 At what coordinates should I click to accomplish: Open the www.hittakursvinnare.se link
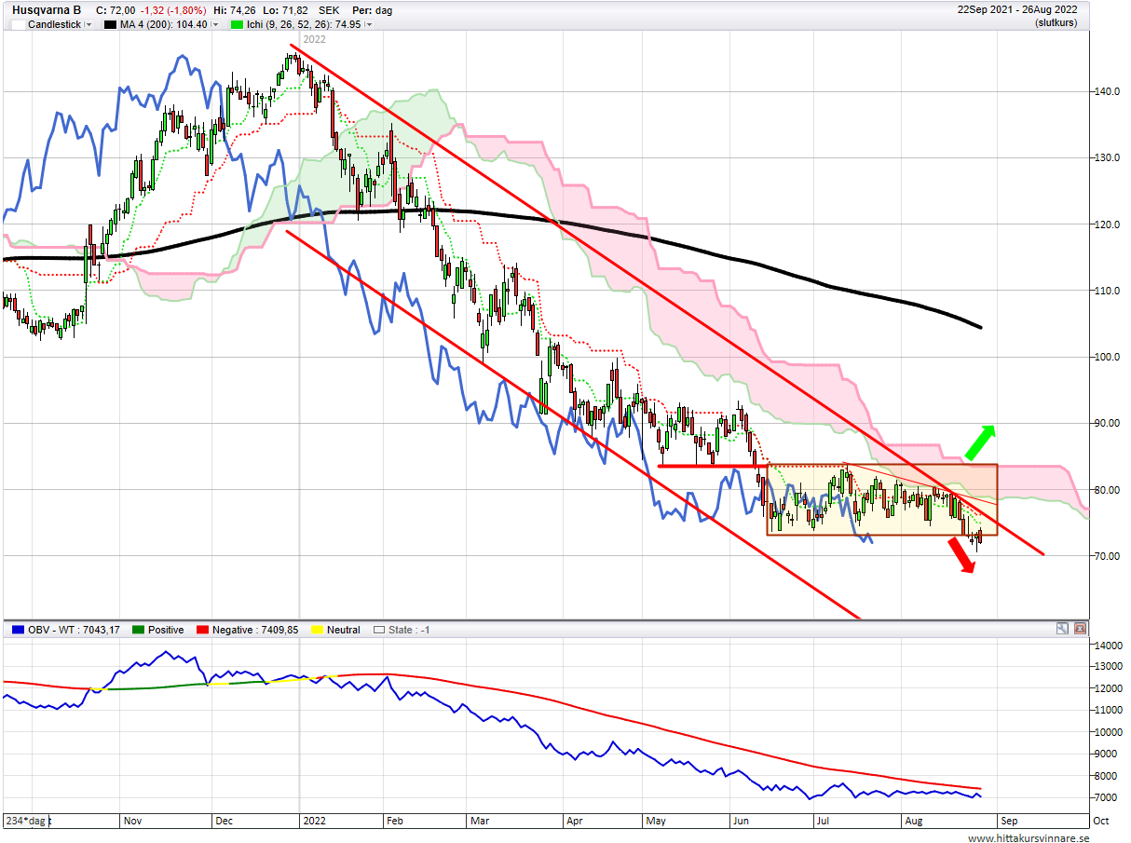1028,838
